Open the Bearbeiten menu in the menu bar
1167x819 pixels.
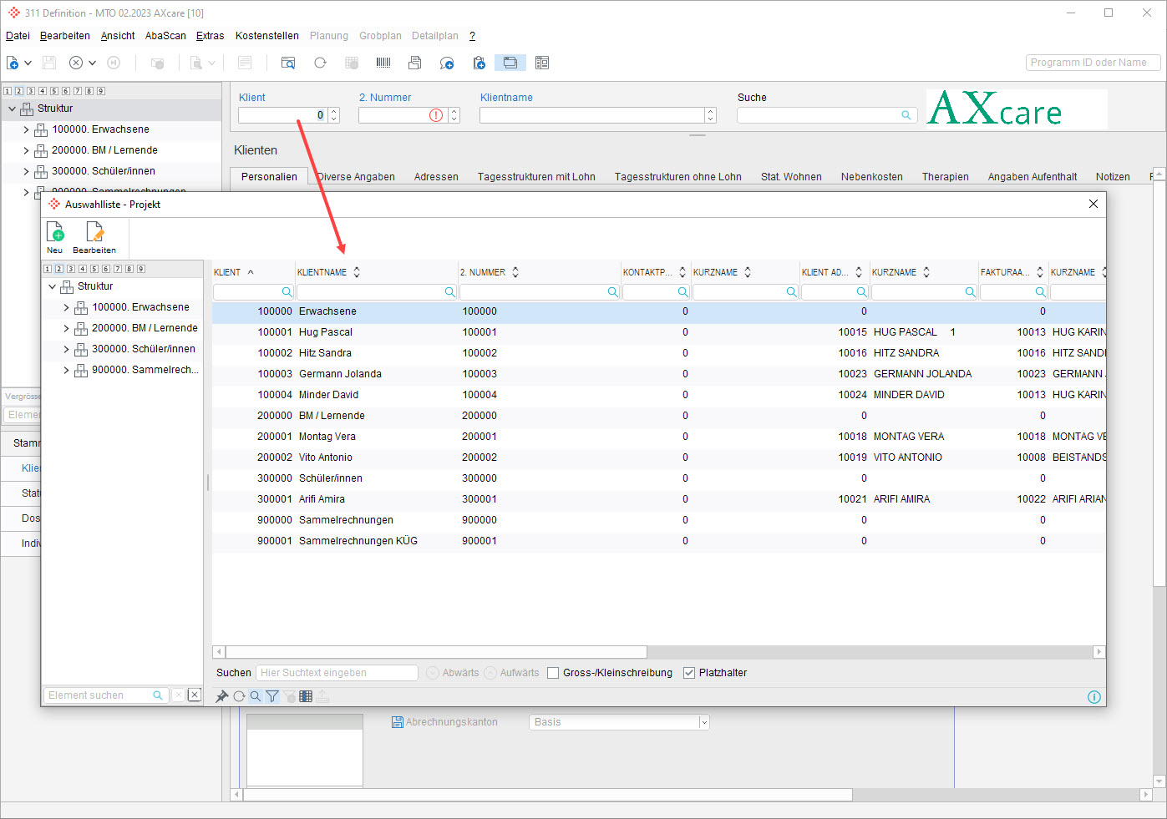pos(65,36)
